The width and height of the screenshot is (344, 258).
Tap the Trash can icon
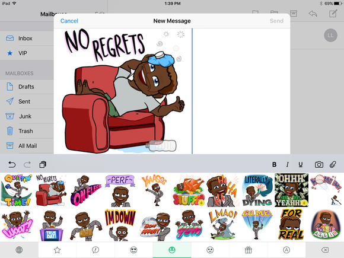click(x=9, y=130)
